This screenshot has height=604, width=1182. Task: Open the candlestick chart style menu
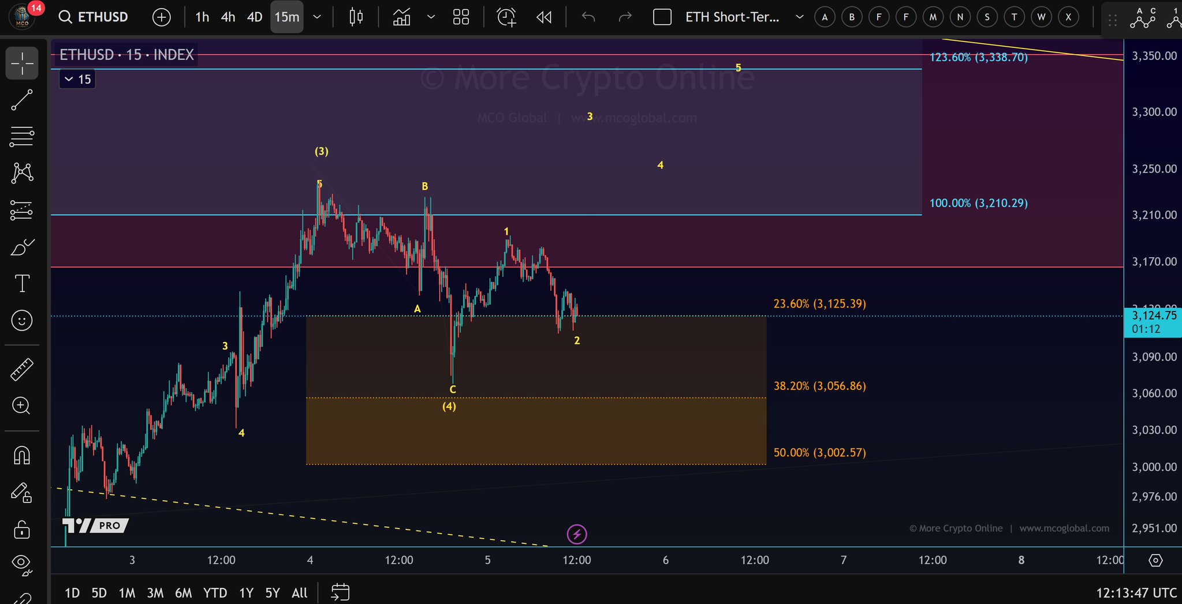[356, 17]
